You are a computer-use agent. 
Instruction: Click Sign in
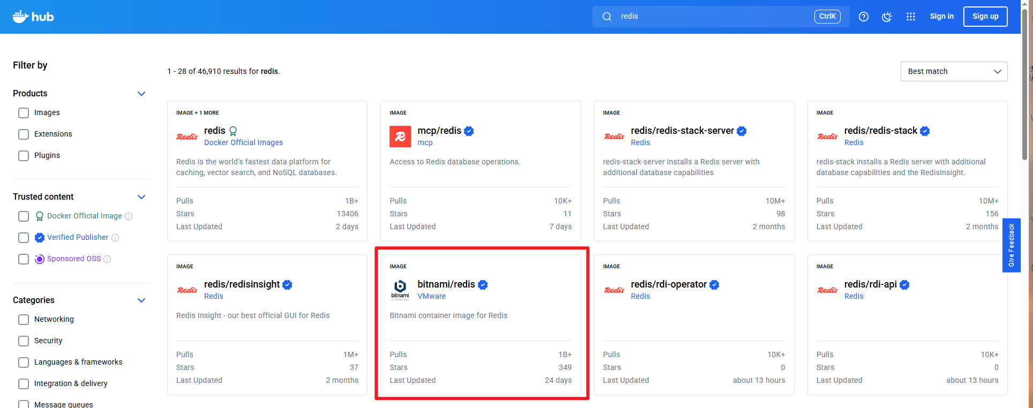pos(942,17)
